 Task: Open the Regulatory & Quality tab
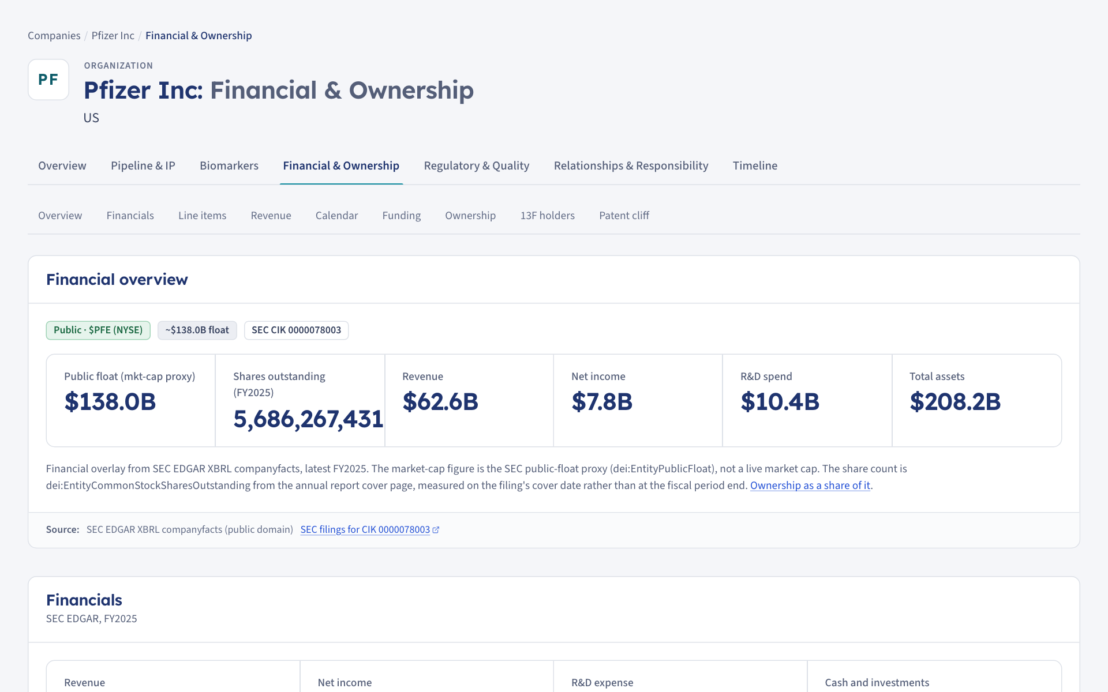(477, 166)
